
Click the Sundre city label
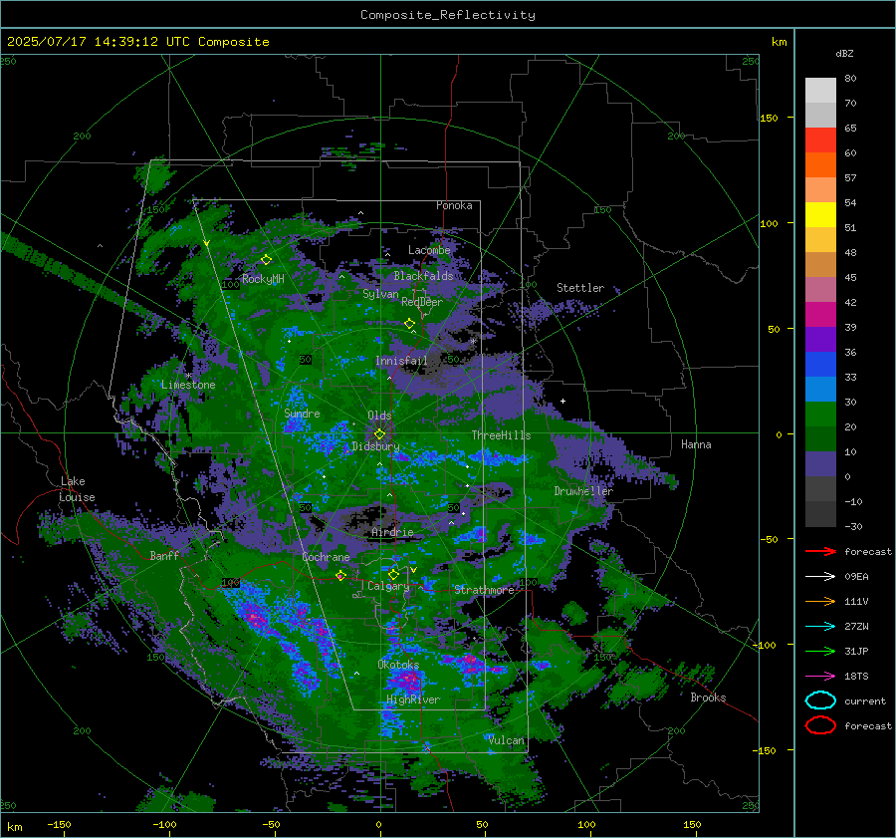pyautogui.click(x=302, y=414)
